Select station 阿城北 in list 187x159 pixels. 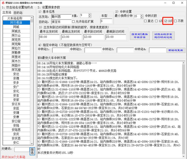(x=16, y=31)
